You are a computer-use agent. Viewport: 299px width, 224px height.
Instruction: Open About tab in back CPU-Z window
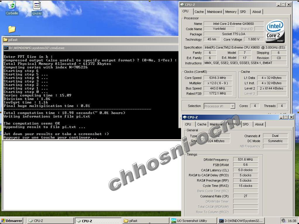(x=257, y=12)
